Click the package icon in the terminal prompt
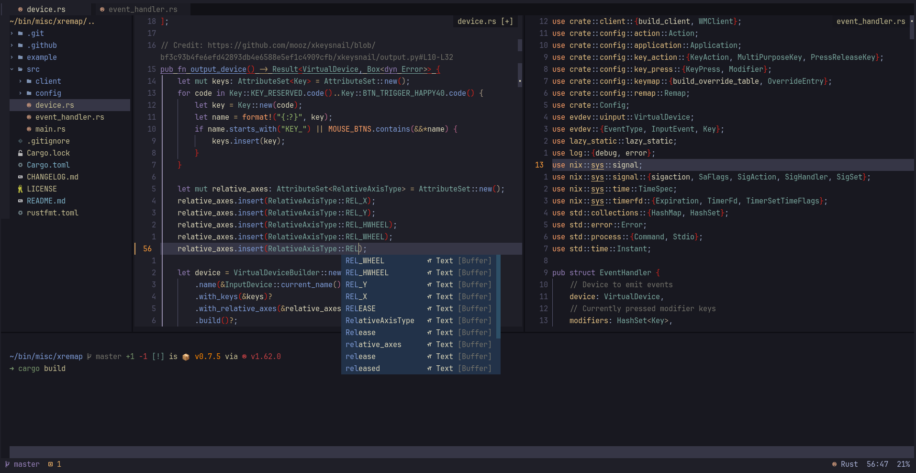The image size is (916, 473). coord(186,357)
